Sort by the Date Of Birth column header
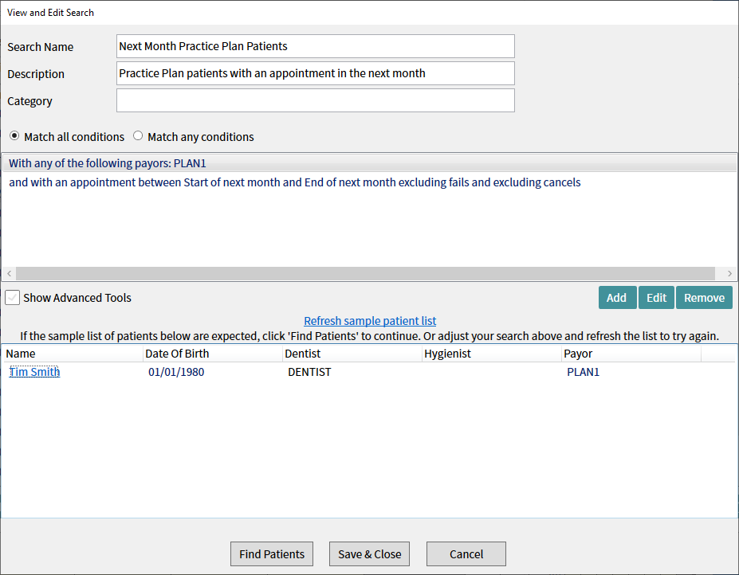Image resolution: width=739 pixels, height=575 pixels. (x=213, y=354)
